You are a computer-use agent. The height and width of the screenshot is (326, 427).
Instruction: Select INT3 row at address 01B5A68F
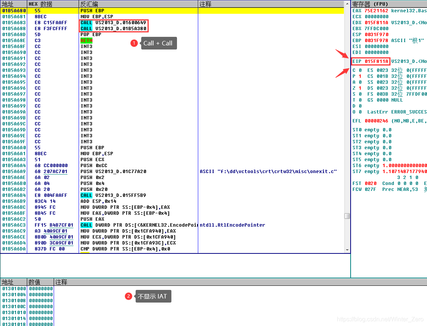click(x=172, y=47)
